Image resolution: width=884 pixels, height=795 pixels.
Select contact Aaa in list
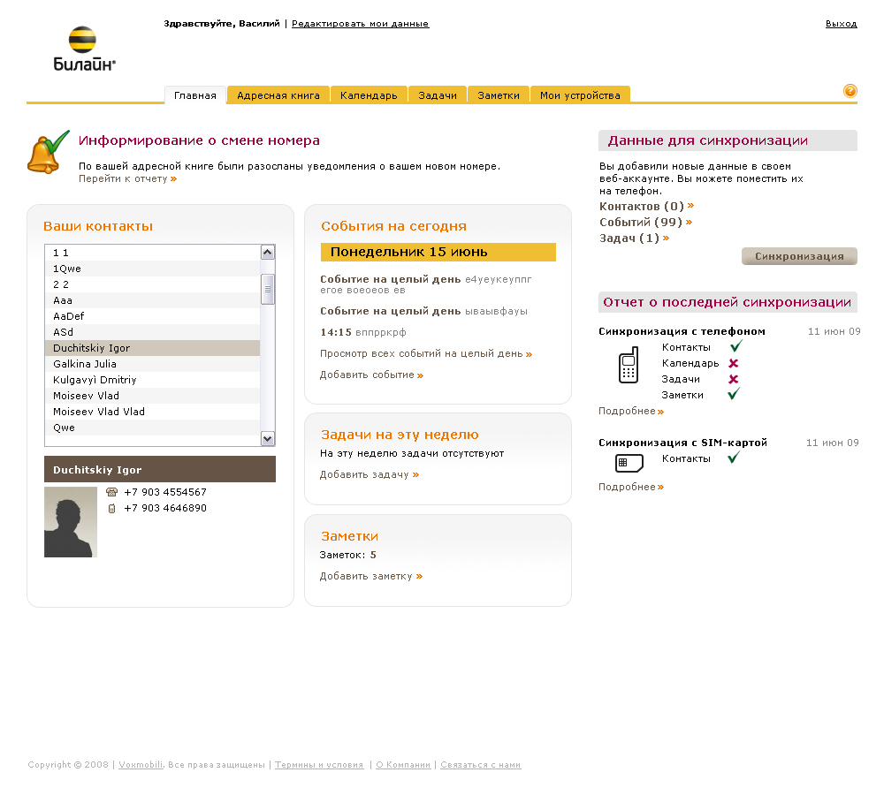point(152,300)
